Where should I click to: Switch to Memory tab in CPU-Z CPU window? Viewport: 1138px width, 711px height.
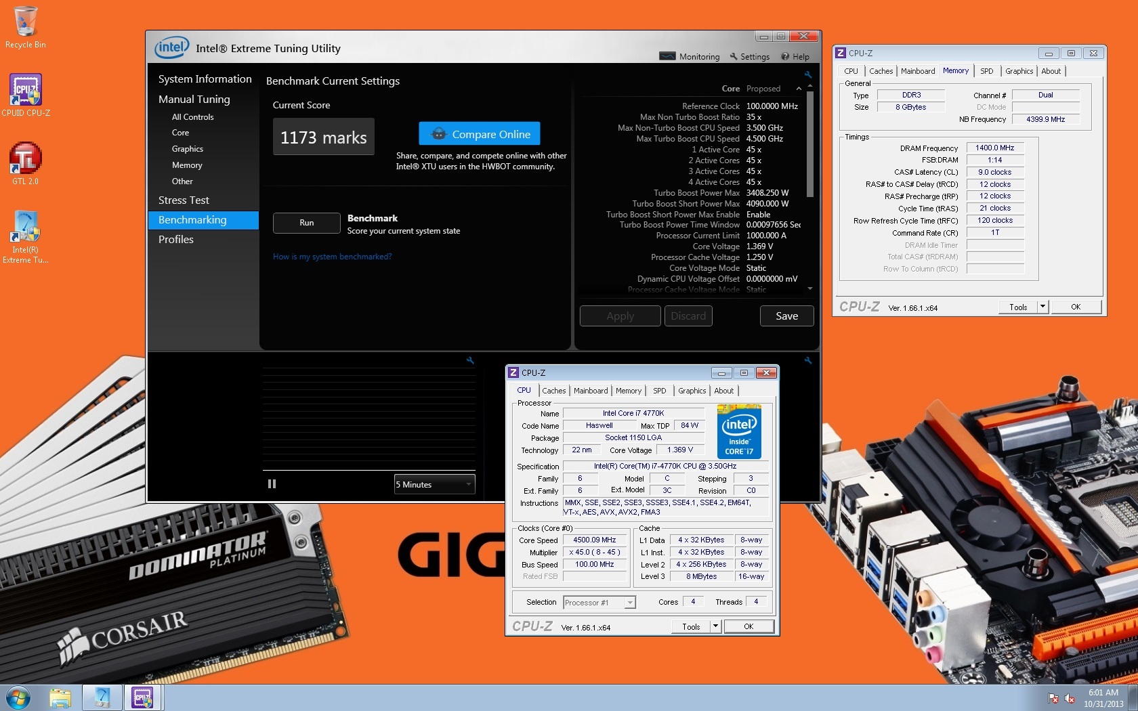pyautogui.click(x=629, y=391)
